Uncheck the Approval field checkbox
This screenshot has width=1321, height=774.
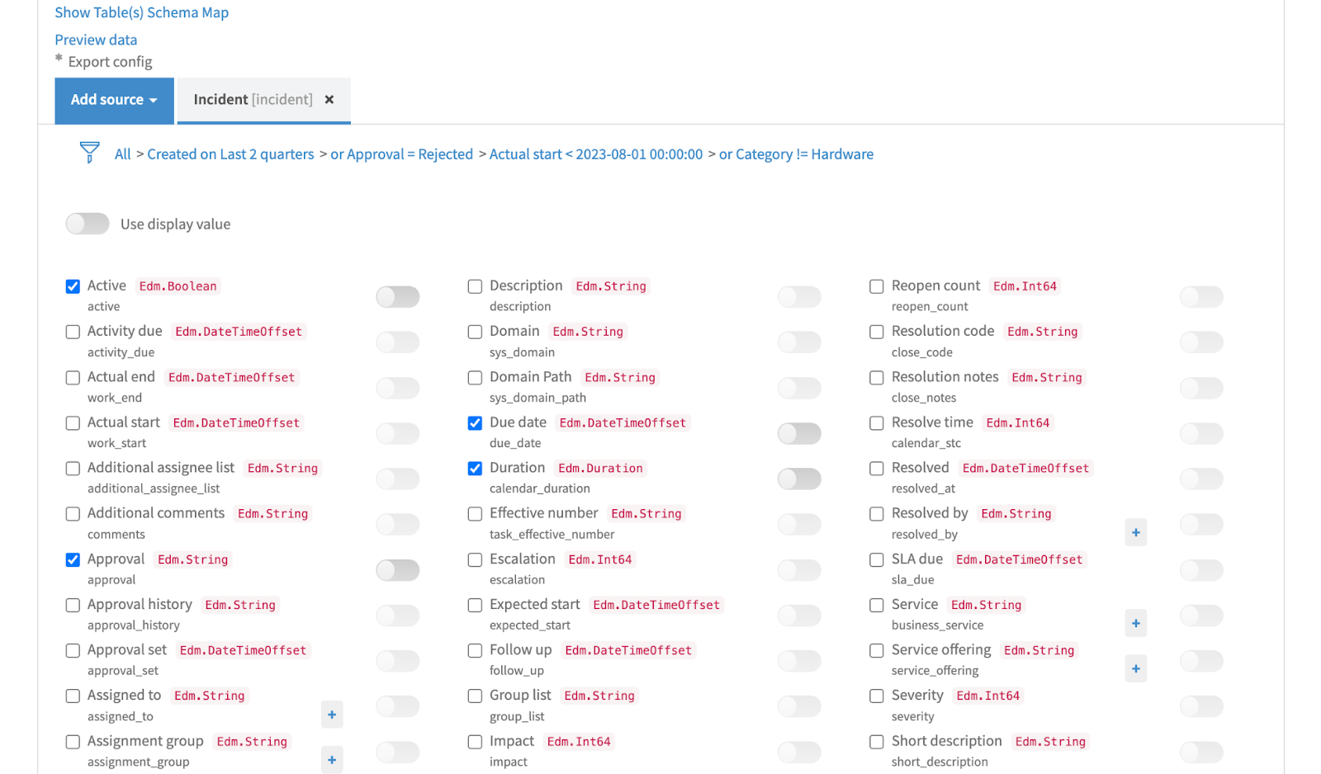pos(73,559)
